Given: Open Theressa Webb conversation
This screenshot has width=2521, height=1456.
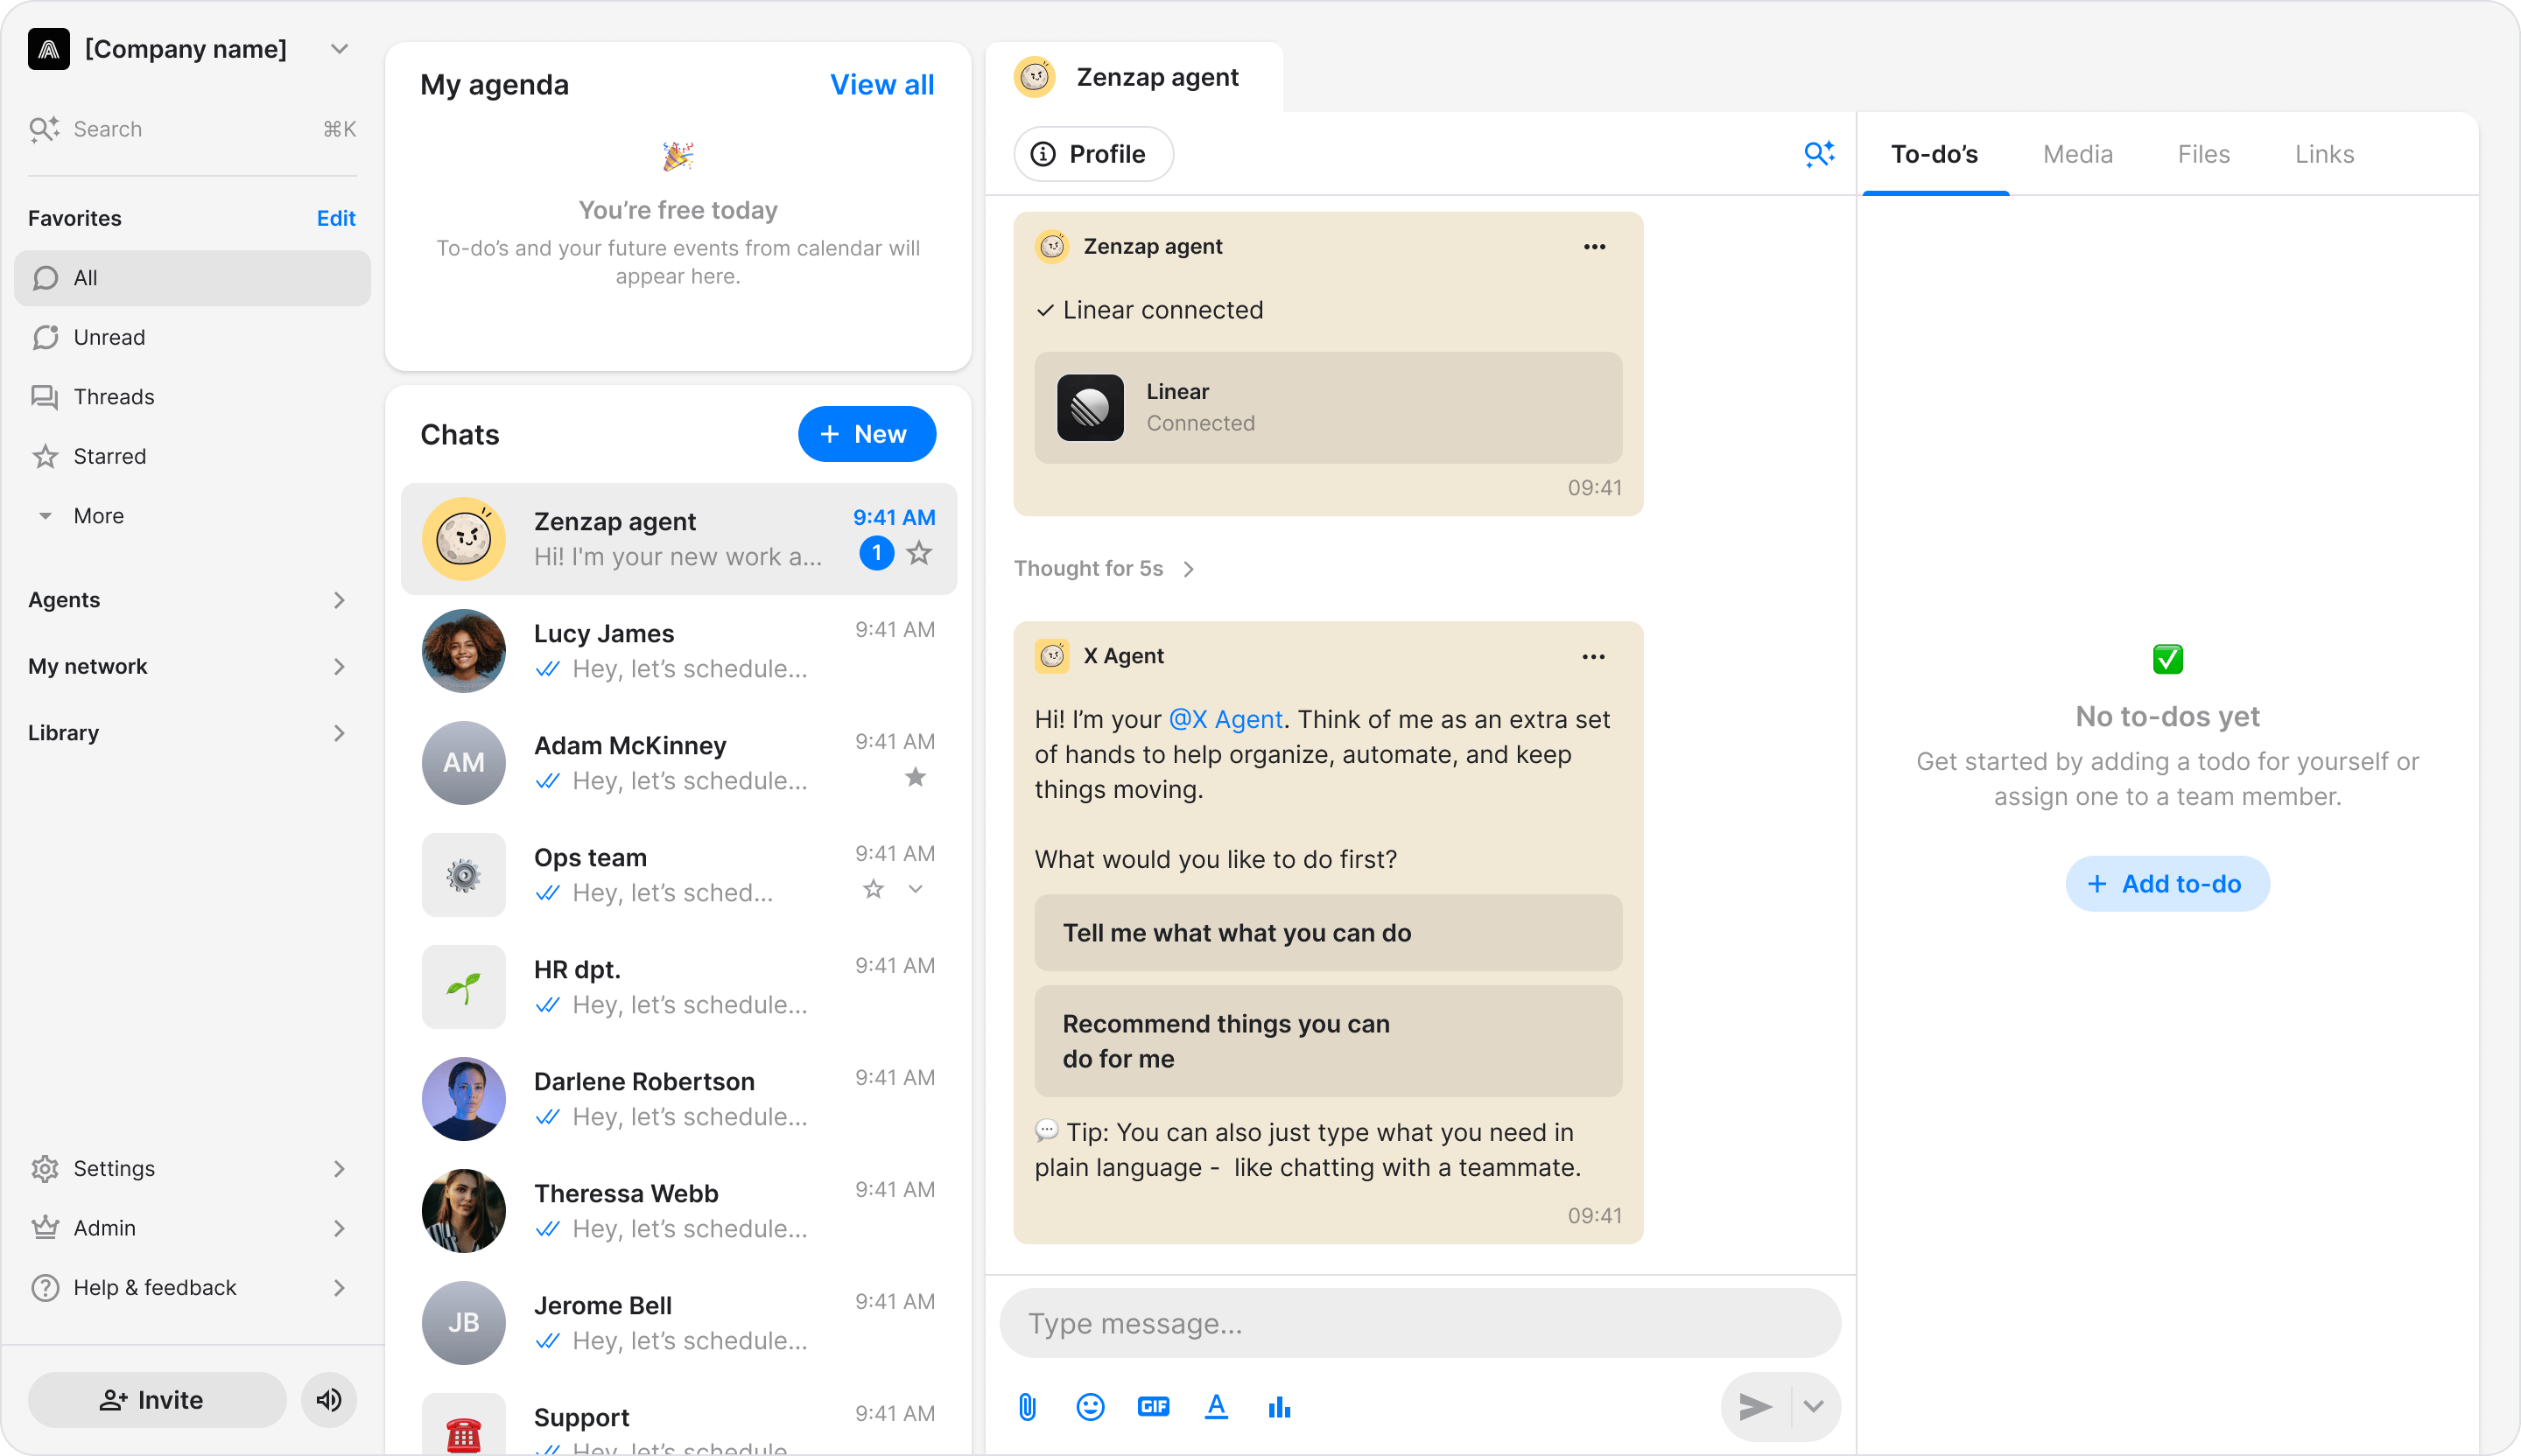Looking at the screenshot, I should click(x=679, y=1211).
